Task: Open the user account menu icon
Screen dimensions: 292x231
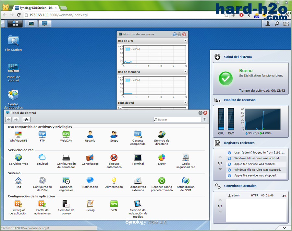Action: 268,24
